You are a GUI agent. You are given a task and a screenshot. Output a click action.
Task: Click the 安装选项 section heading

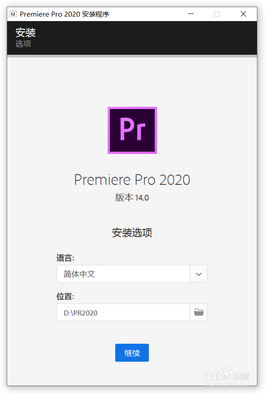[132, 233]
